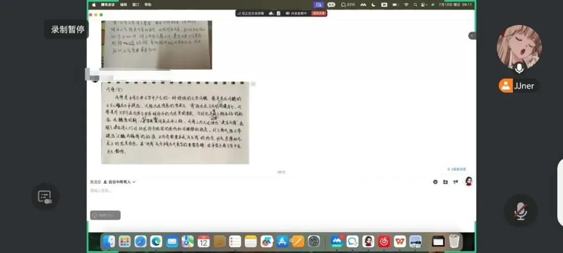Click the sharing screen status indicator
This screenshot has height=253, width=563.
tap(251, 13)
